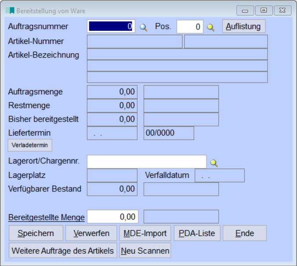The width and height of the screenshot is (297, 266).
Task: Click the Verfalldatum label
Action: pyautogui.click(x=167, y=175)
